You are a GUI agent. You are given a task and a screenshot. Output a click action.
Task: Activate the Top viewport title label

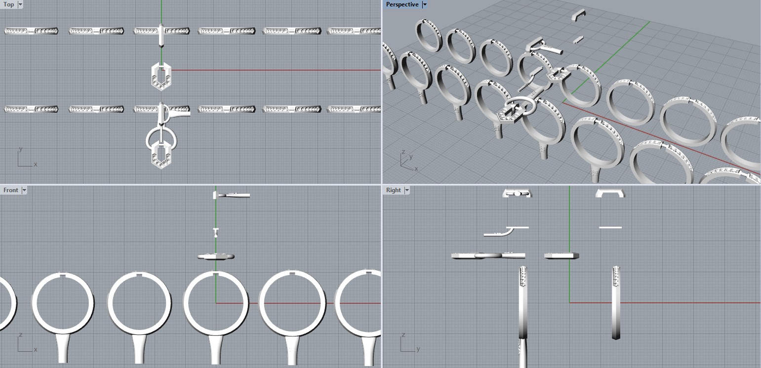(9, 4)
